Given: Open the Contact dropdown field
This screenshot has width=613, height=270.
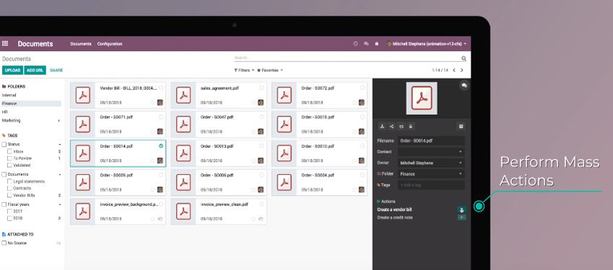Looking at the screenshot, I should (431, 152).
